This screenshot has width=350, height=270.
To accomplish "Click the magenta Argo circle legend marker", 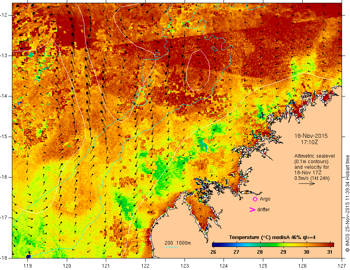I will pyautogui.click(x=255, y=199).
